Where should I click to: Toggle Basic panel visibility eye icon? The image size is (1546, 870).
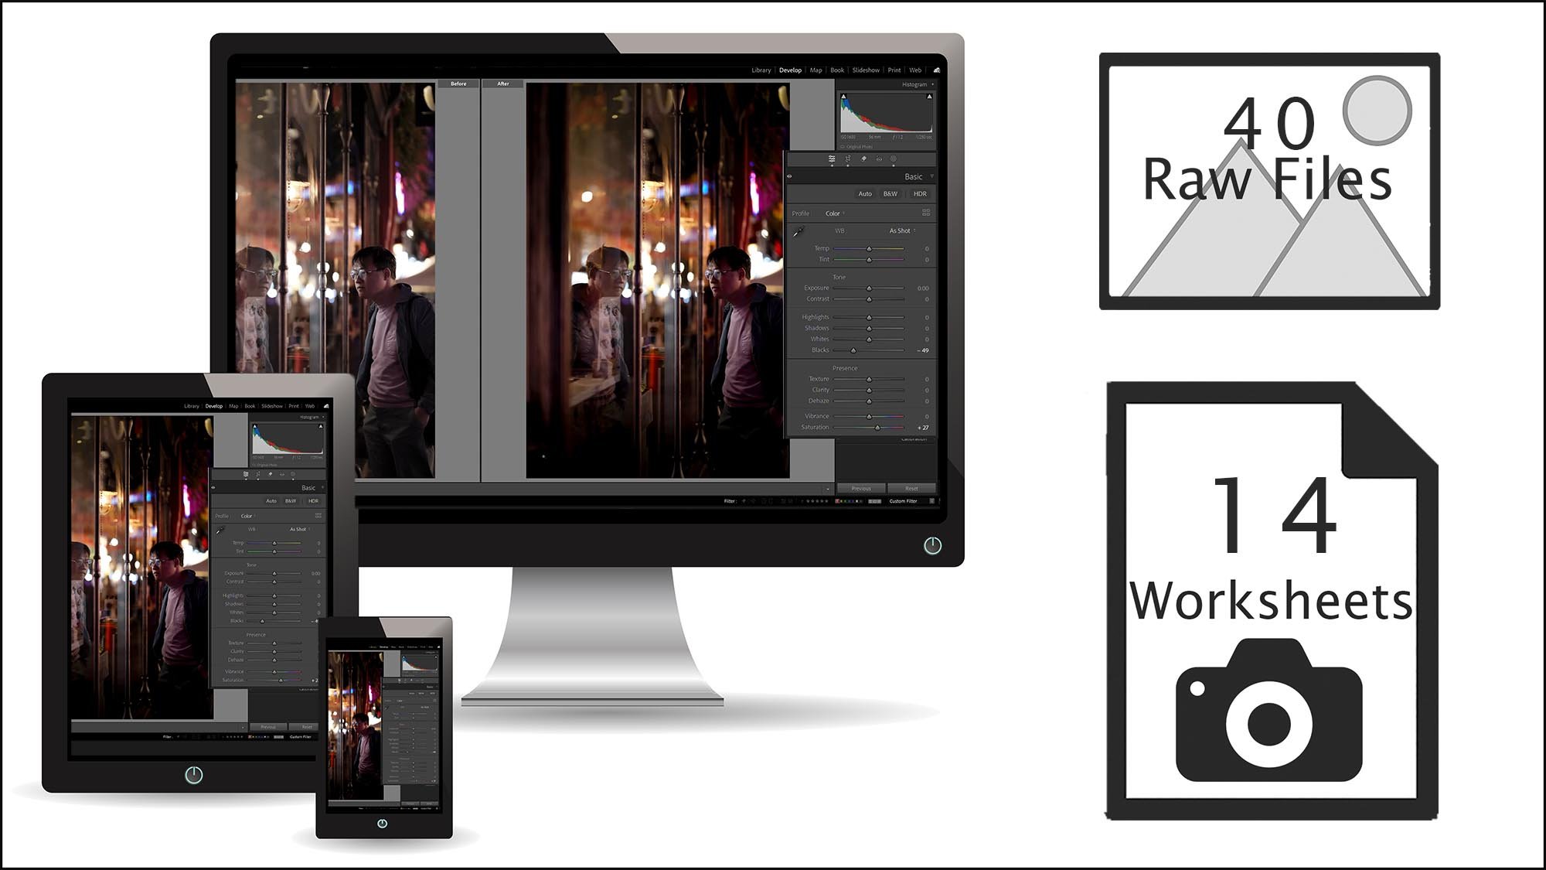coord(789,176)
